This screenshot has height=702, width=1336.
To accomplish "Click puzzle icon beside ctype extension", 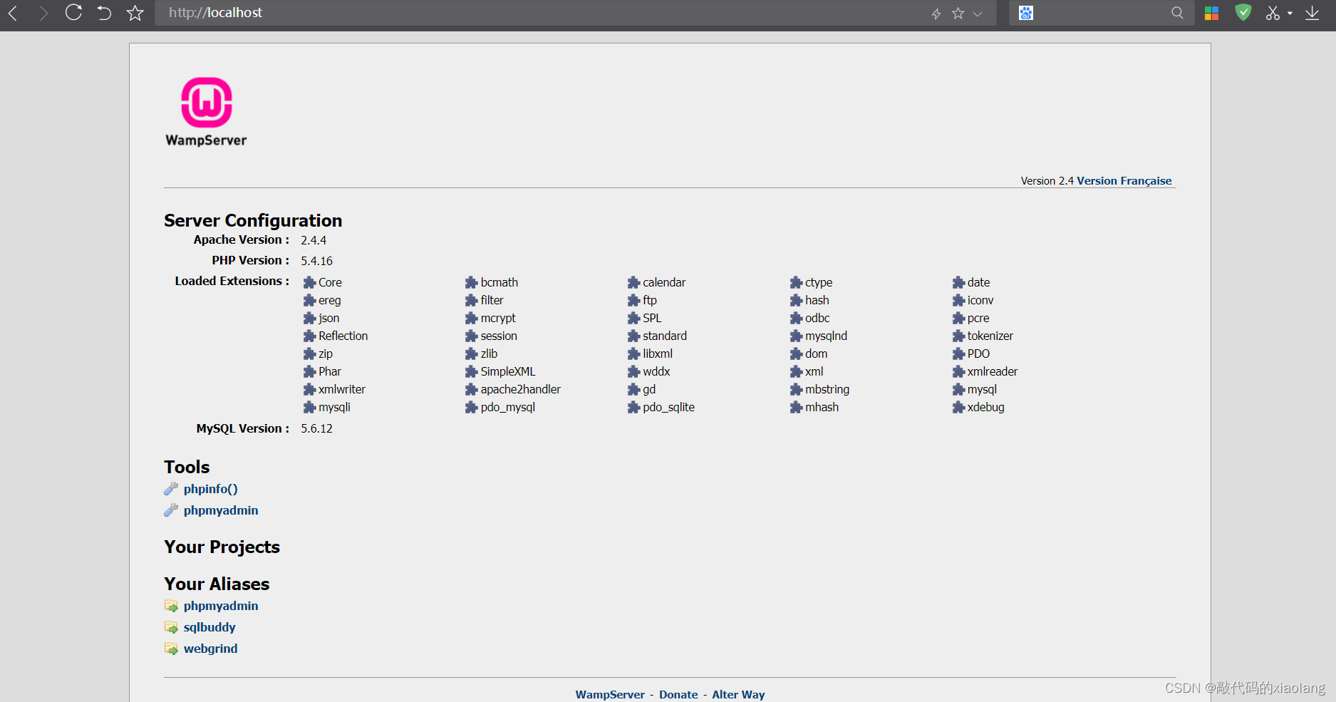I will pos(796,282).
